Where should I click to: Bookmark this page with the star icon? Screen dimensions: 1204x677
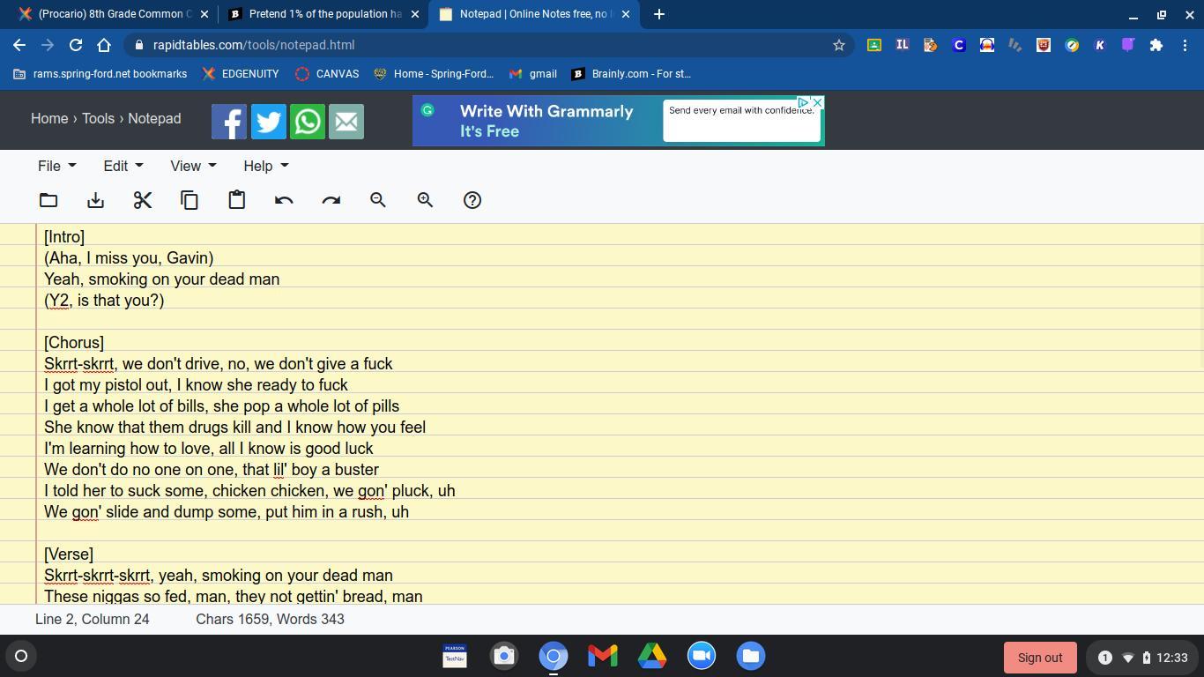(839, 45)
